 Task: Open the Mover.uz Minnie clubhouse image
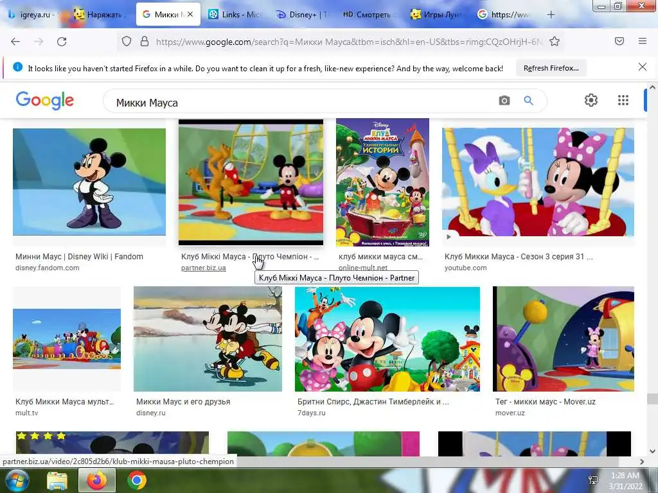563,339
